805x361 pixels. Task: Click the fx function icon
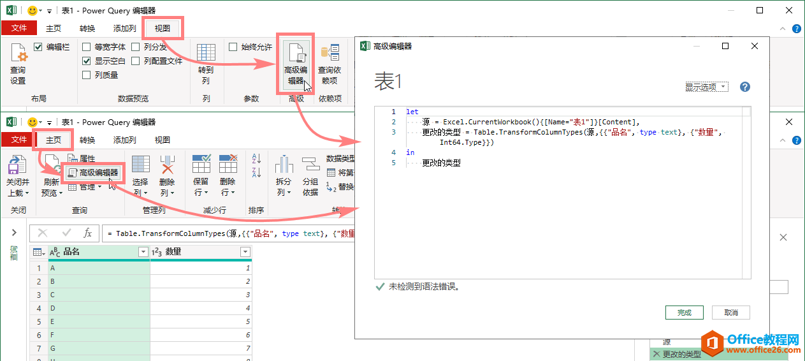[88, 233]
